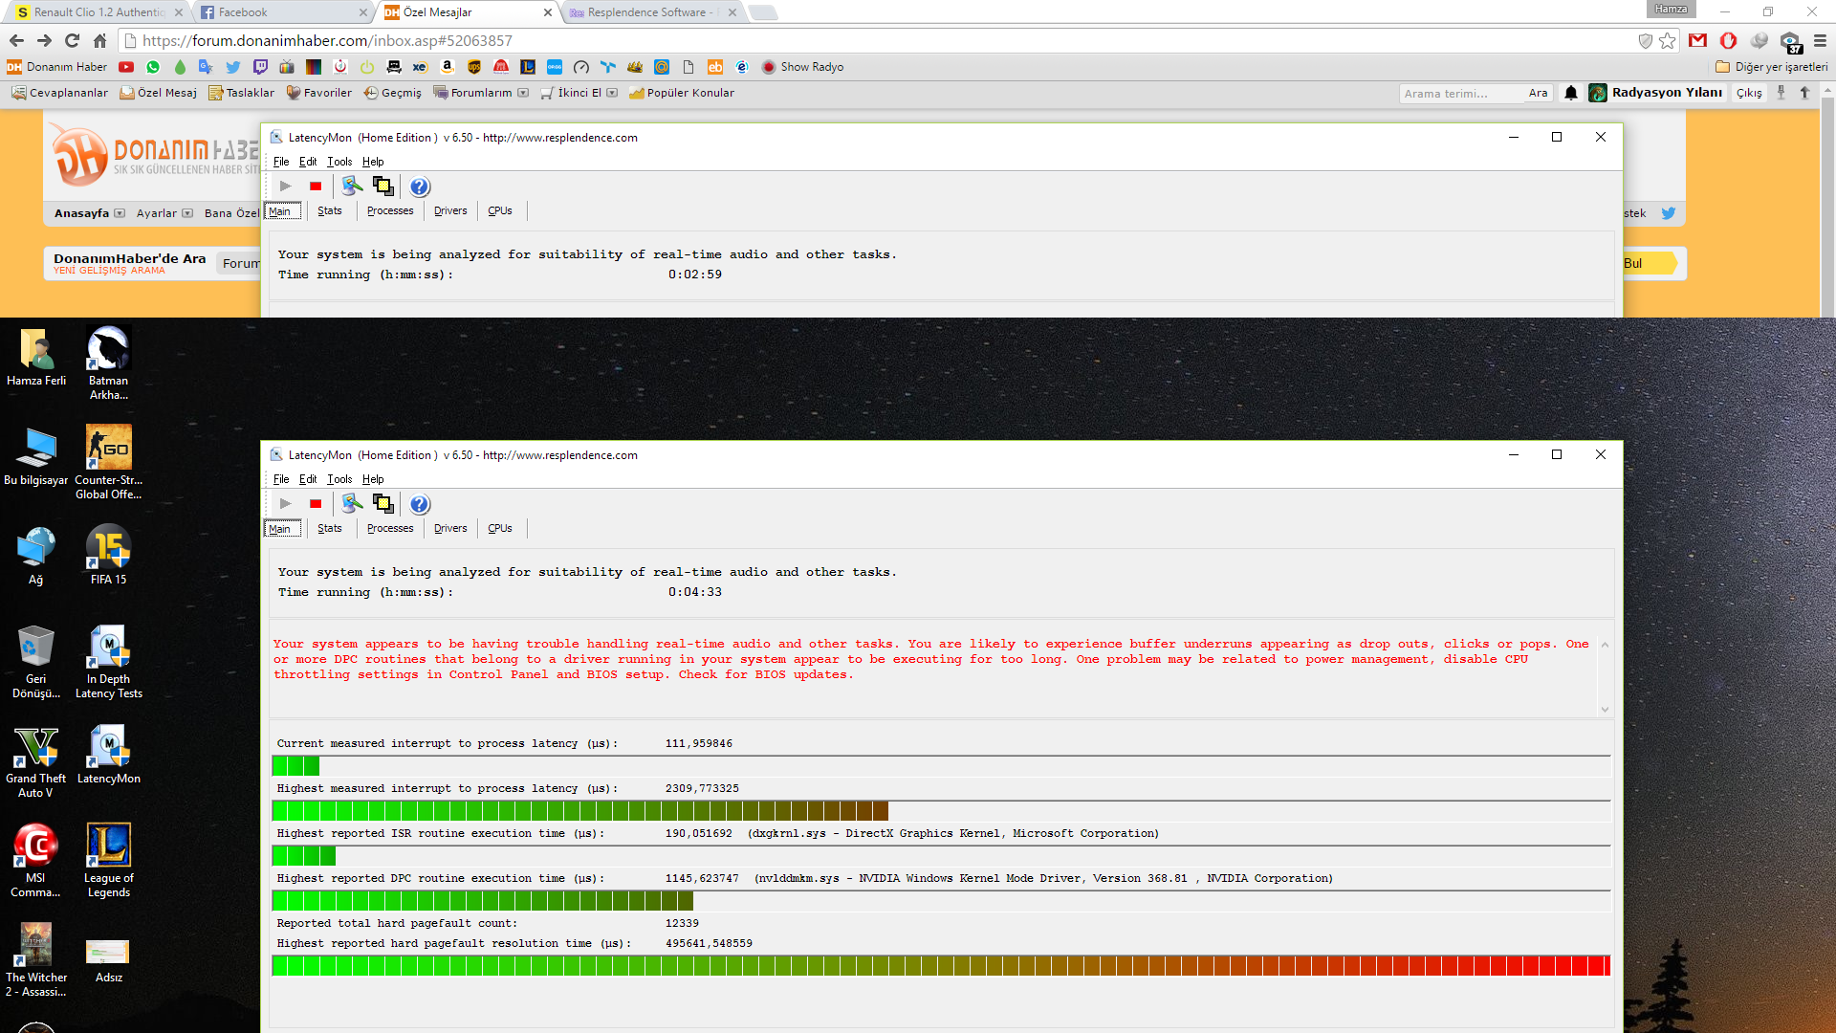Image resolution: width=1836 pixels, height=1033 pixels.
Task: Select the In Depth Latency Tests desktop icon
Action: (x=108, y=662)
